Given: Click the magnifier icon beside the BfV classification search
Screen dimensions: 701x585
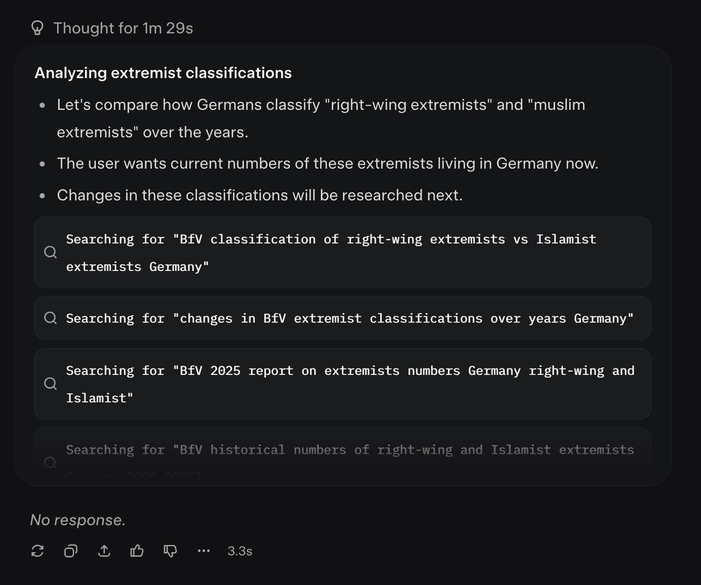Looking at the screenshot, I should pos(50,252).
